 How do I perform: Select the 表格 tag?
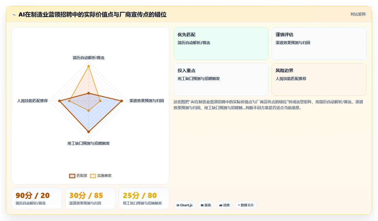click(x=206, y=205)
